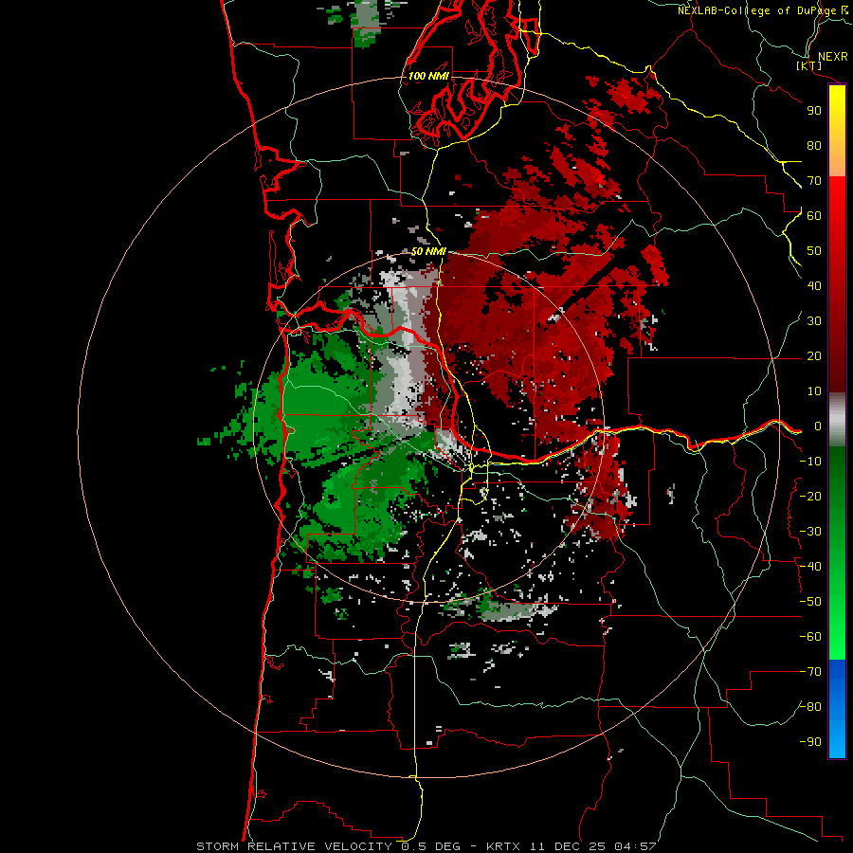Click the "100 NMI" range ring label
The height and width of the screenshot is (853, 853).
coord(428,76)
